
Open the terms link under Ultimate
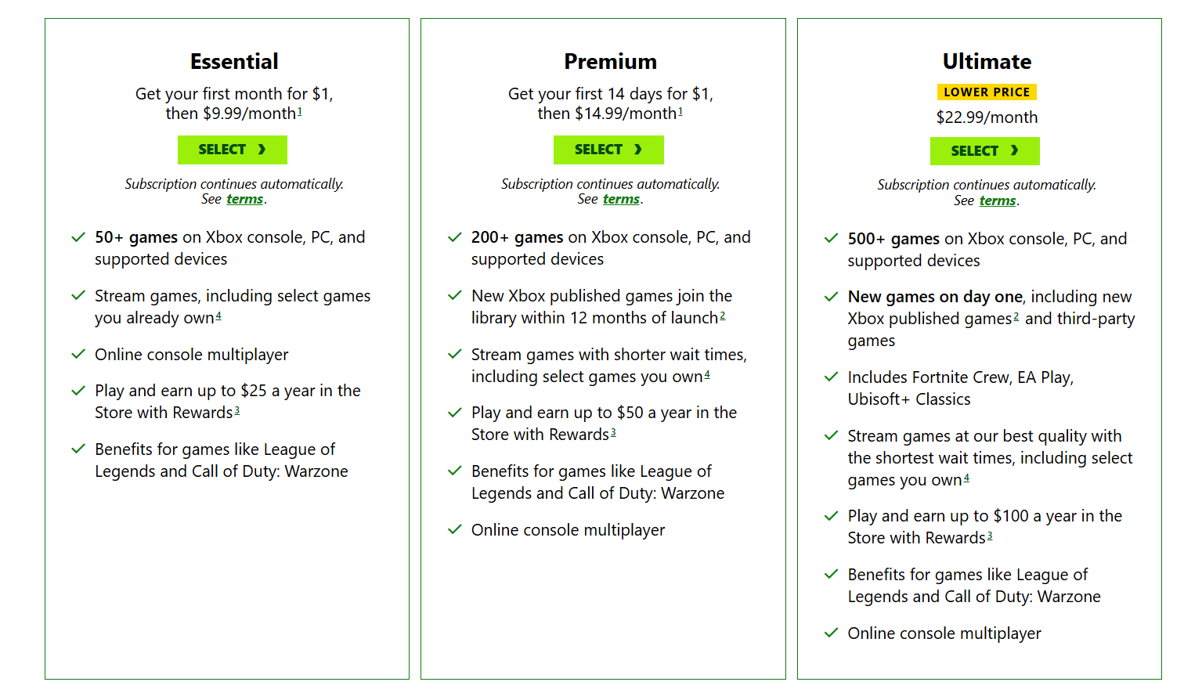(x=997, y=201)
